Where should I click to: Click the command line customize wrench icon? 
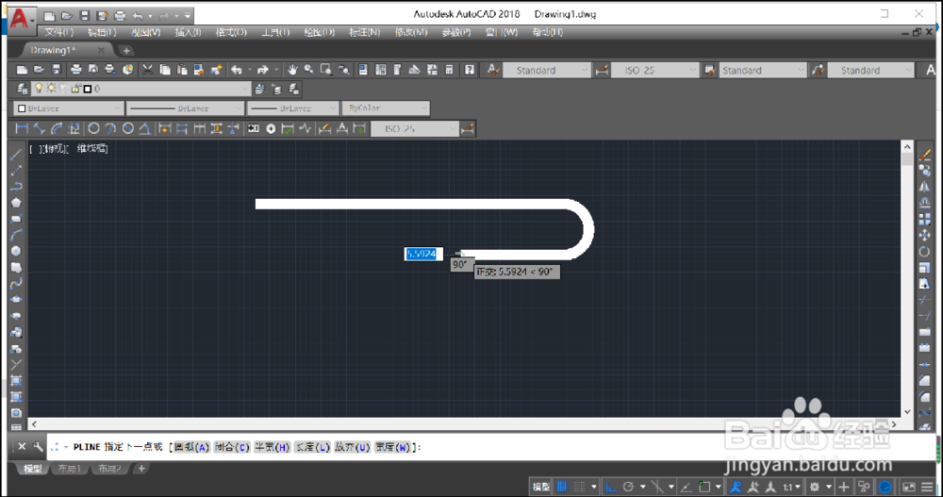(38, 446)
